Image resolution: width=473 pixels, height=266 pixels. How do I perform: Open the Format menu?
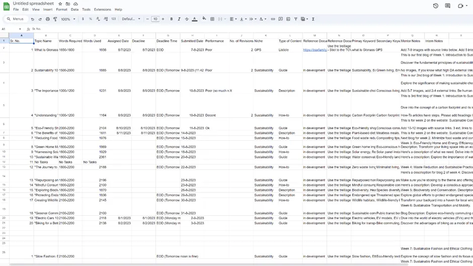[x=61, y=10]
